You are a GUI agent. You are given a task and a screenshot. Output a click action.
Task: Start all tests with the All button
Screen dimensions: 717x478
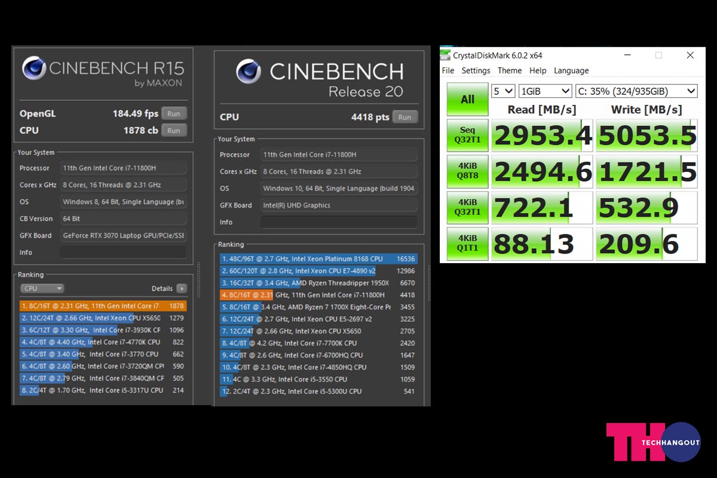click(467, 99)
